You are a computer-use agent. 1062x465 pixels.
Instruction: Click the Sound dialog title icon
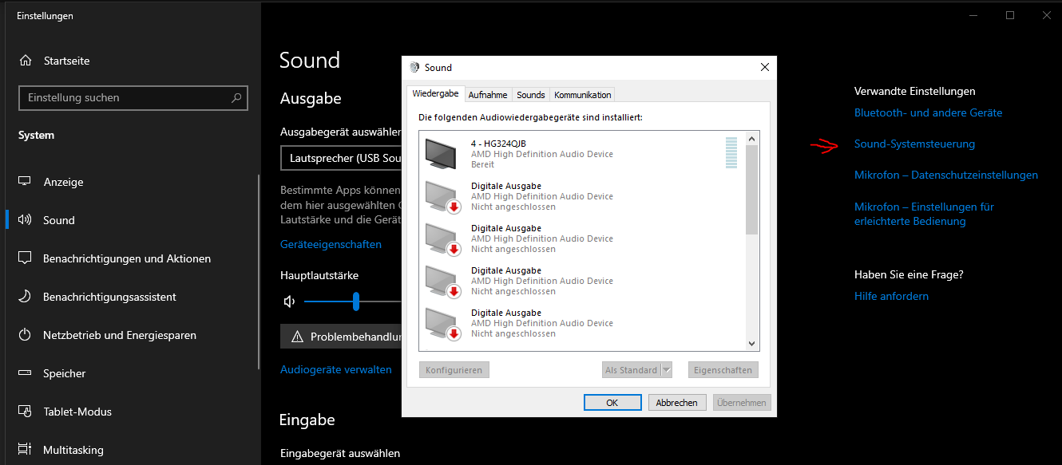414,68
